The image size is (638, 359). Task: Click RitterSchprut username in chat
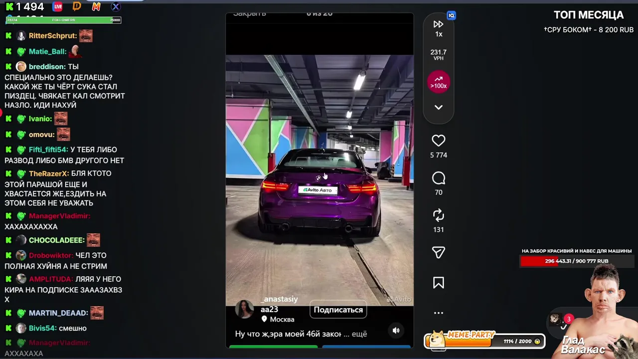click(x=53, y=36)
